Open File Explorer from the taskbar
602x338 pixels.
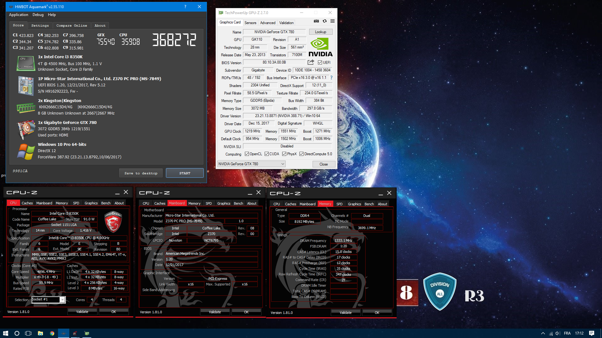coord(40,333)
